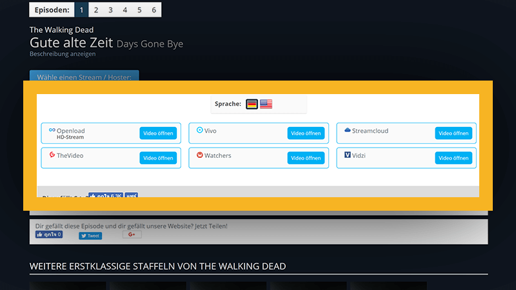This screenshot has height=290, width=516.
Task: Switch to episode 2
Action: coord(95,10)
